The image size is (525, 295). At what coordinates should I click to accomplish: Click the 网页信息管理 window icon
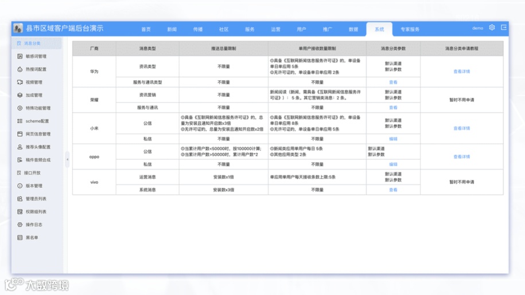20,134
